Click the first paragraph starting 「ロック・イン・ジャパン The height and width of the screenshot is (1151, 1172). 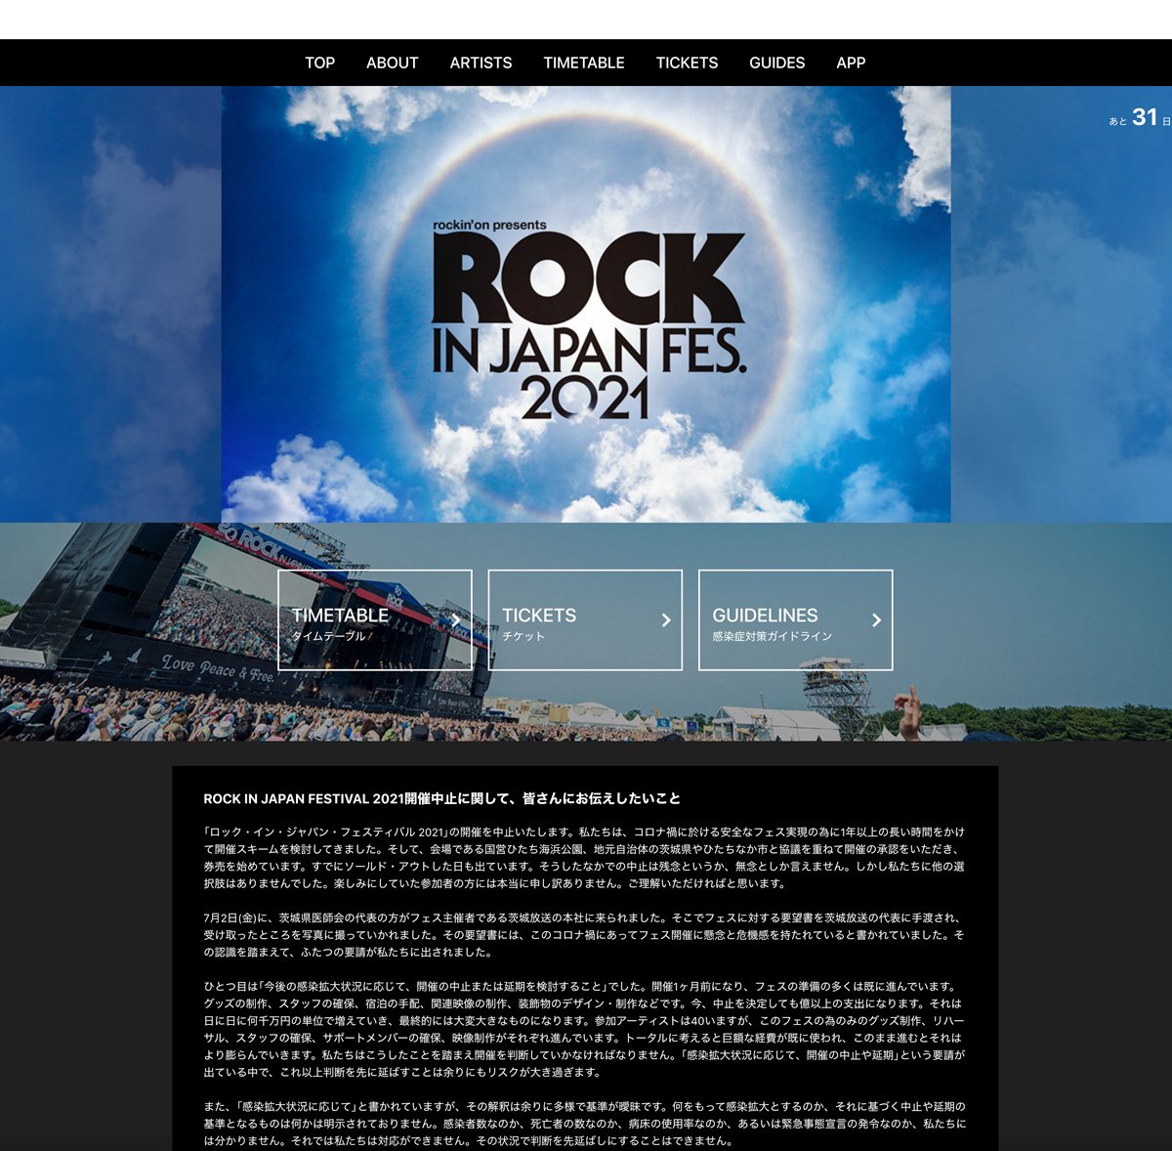(x=584, y=858)
